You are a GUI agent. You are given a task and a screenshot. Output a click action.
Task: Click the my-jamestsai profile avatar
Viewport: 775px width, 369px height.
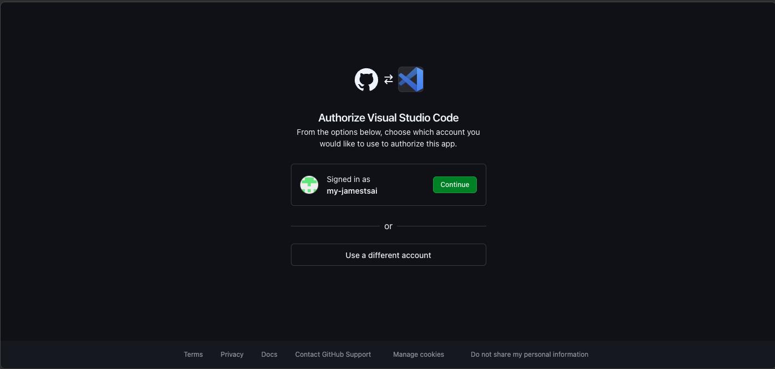309,185
